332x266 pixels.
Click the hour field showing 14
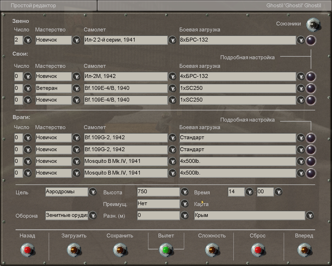(x=236, y=192)
